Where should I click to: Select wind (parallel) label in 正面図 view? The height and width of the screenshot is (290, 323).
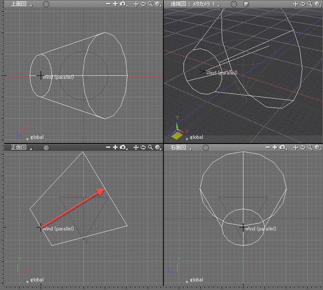(x=58, y=229)
